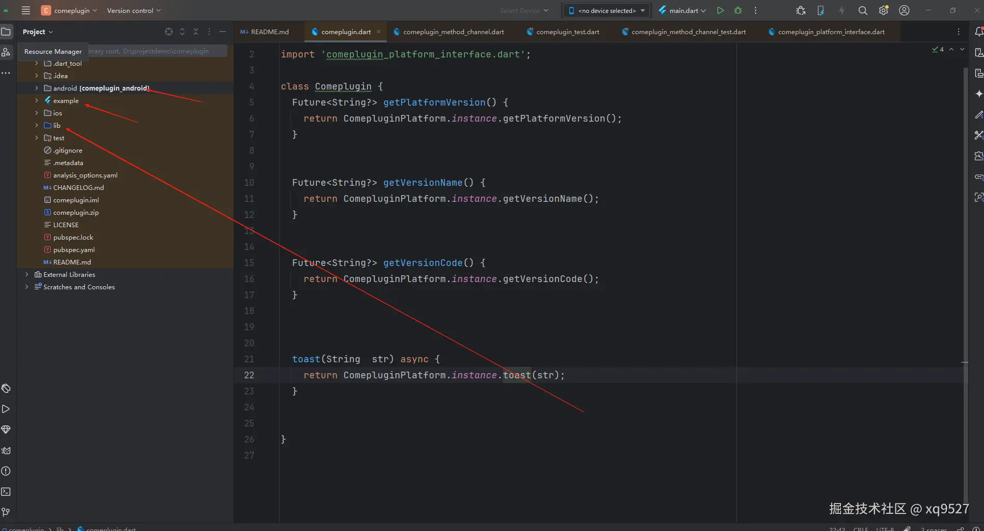
Task: Select the LICENSE file
Action: click(66, 225)
